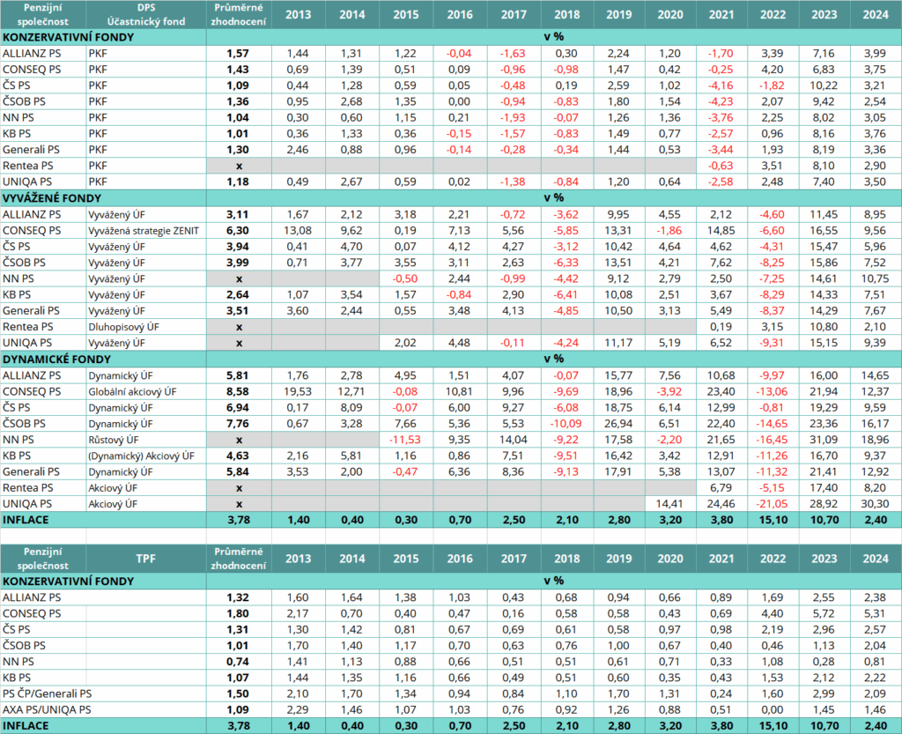
Task: Select the ČS PS Dynamický ÚF average 6,94
Action: (238, 408)
